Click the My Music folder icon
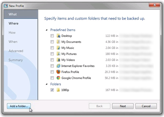Image resolution: width=164 pixels, height=117 pixels. click(x=58, y=48)
